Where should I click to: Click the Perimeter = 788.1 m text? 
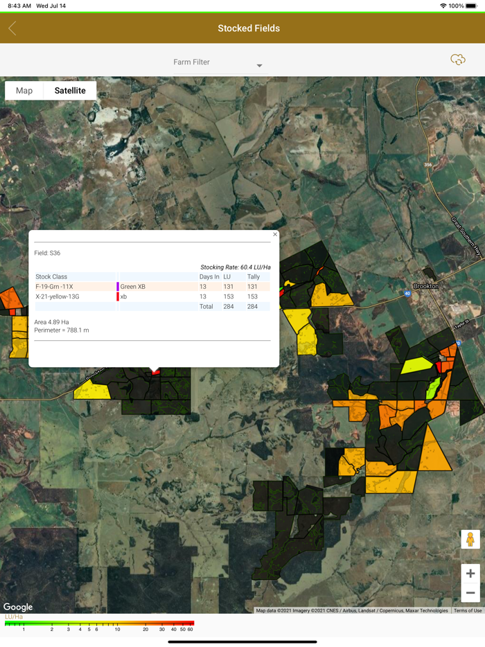62,330
